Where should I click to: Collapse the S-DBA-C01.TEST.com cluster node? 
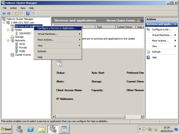click(4, 23)
